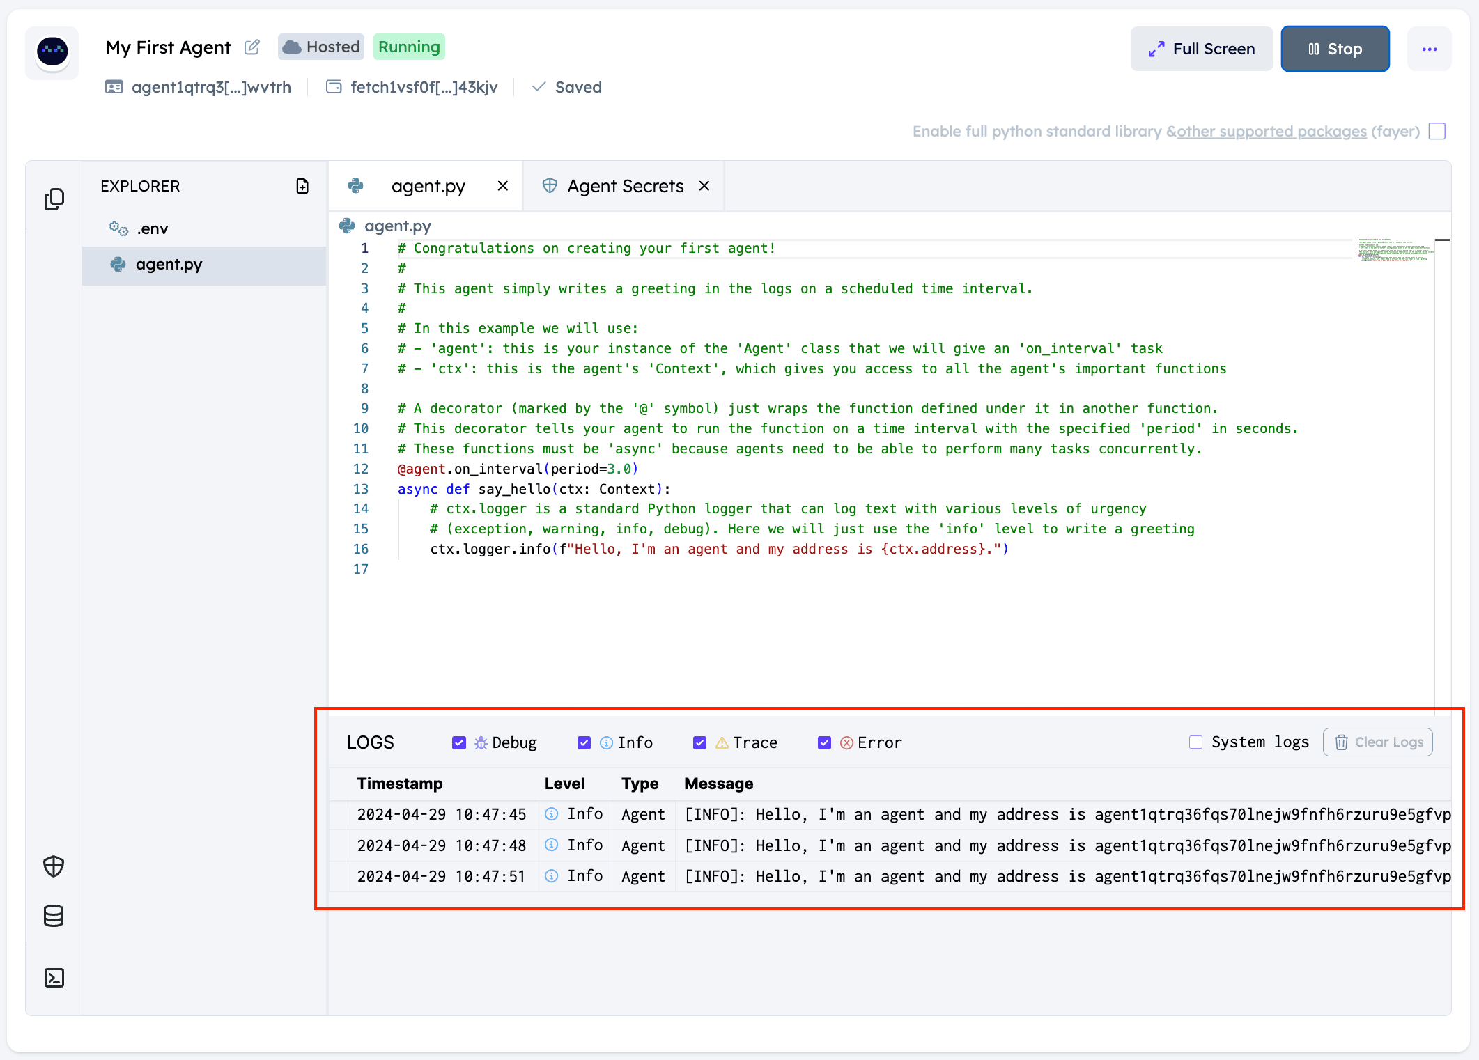Place cursor on code line 12 decorator
1479x1060 pixels.
point(518,469)
